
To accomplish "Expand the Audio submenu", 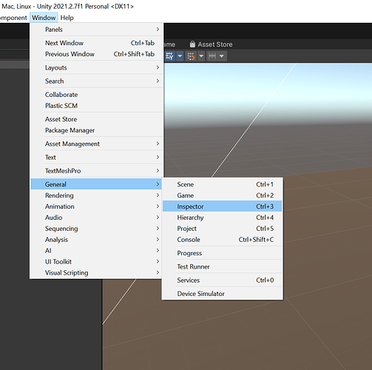I will pos(96,218).
